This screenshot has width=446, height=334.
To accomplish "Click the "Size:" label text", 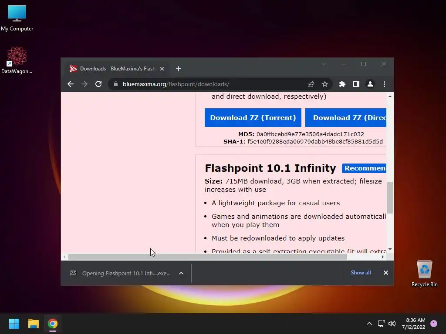I will 213,181.
